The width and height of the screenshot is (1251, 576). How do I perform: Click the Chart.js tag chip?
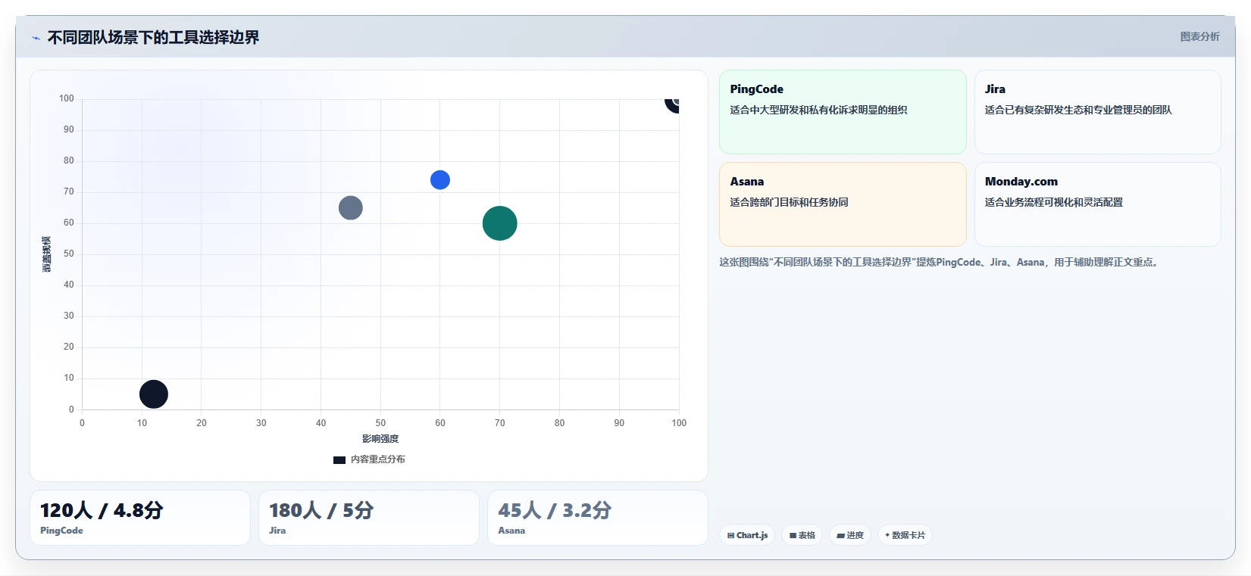(747, 535)
